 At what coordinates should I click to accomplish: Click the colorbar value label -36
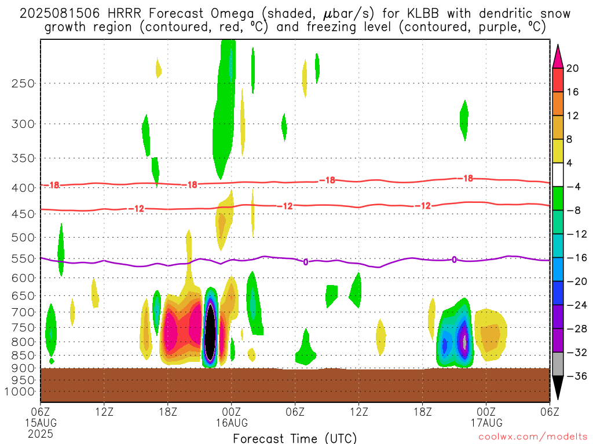577,376
